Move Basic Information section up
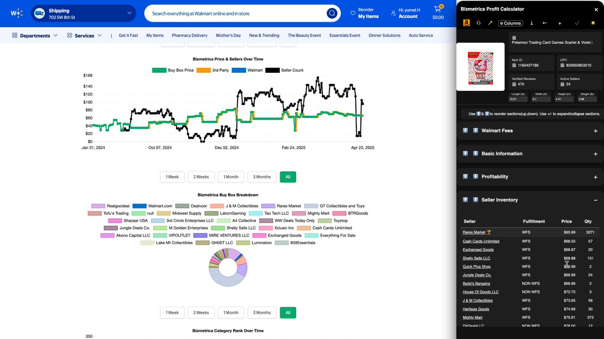 pyautogui.click(x=466, y=154)
